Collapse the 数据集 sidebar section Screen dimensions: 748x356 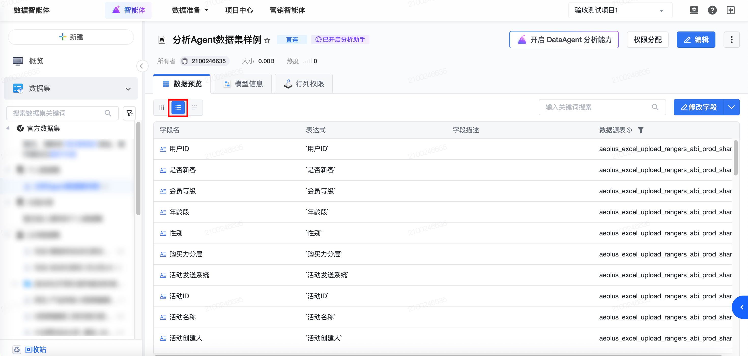pos(128,89)
